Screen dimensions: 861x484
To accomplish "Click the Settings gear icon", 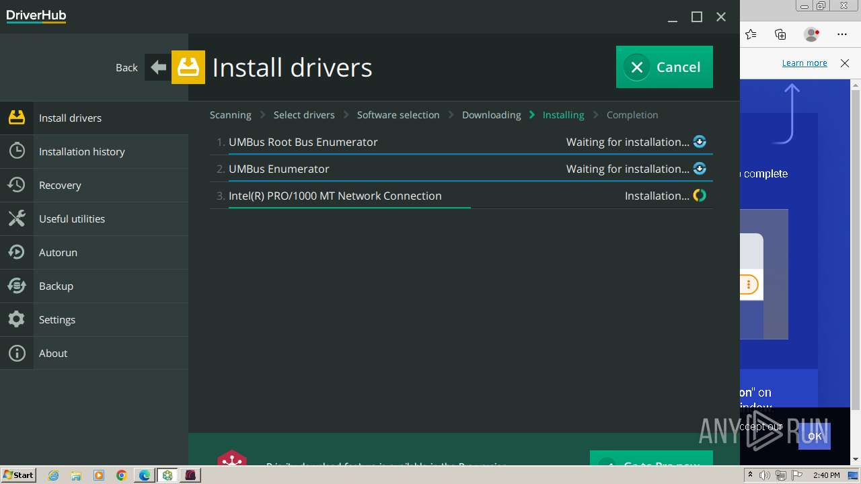I will tap(17, 319).
